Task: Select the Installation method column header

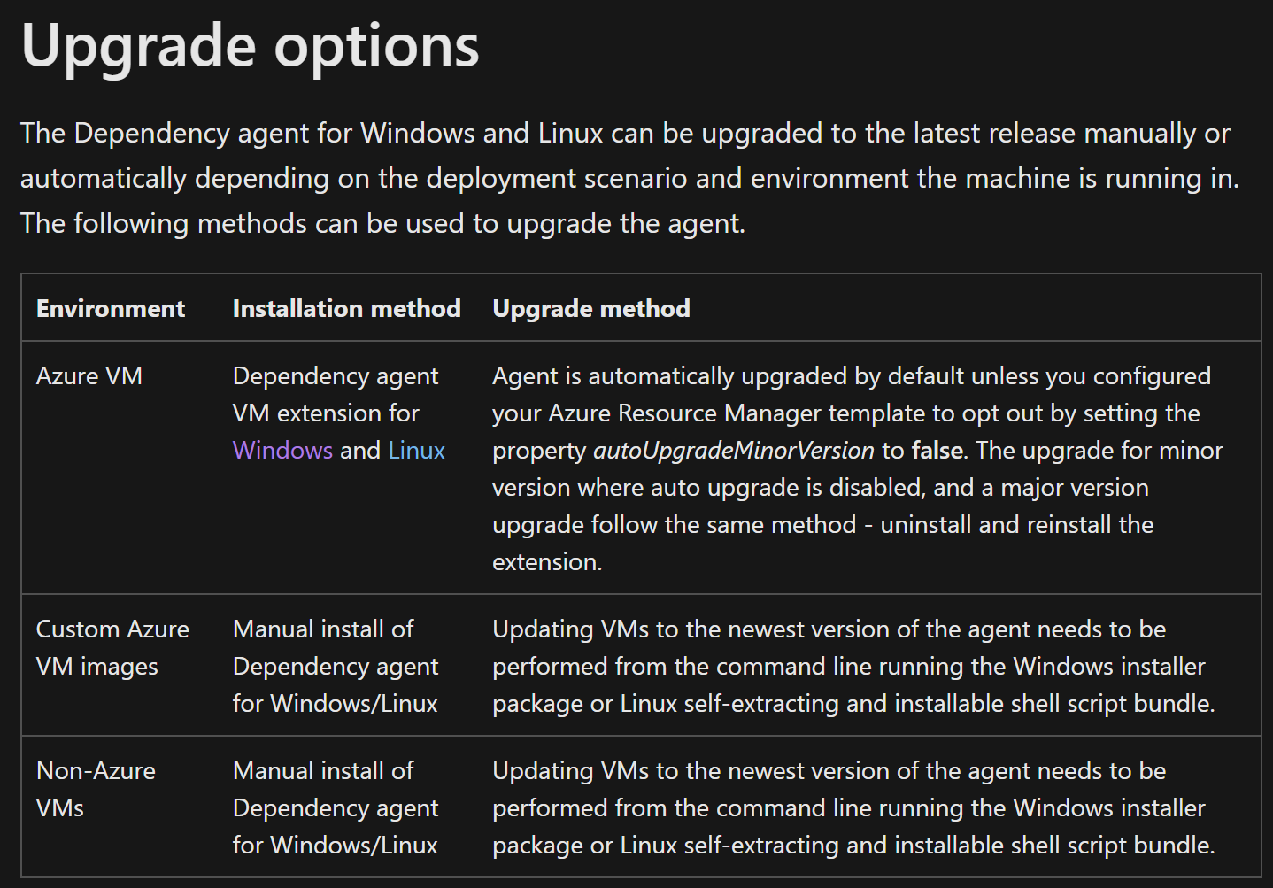Action: point(346,309)
